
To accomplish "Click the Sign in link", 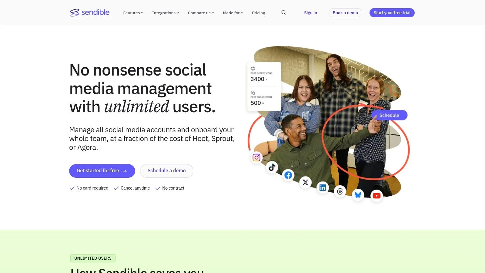I will coord(310,13).
